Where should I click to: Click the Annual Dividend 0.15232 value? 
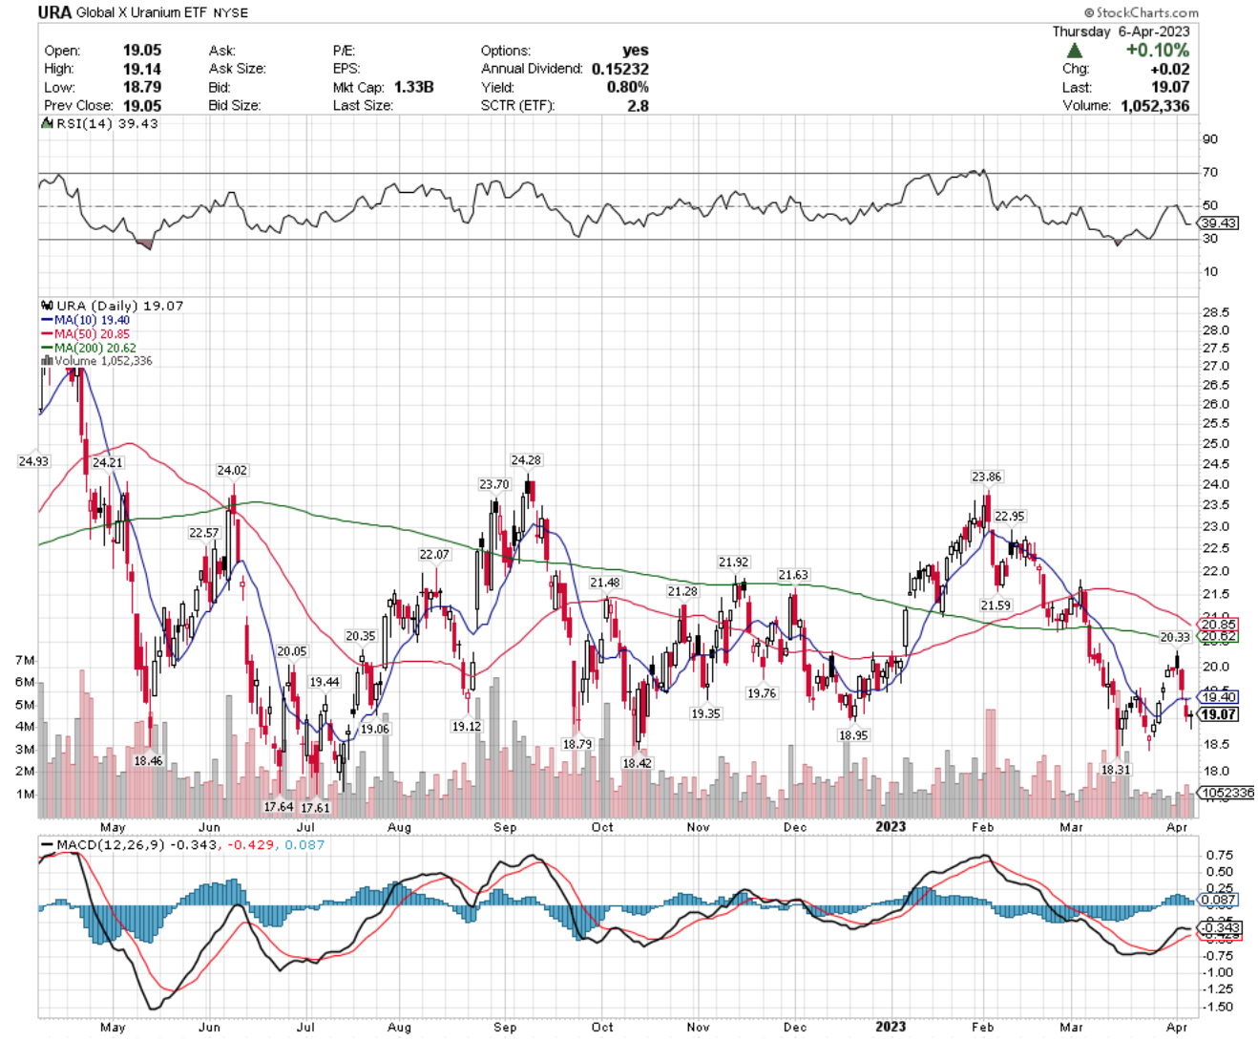619,69
